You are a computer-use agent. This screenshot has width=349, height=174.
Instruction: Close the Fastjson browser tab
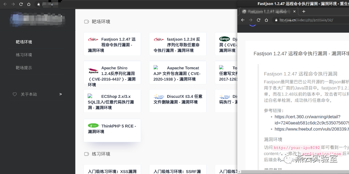pos(294,11)
